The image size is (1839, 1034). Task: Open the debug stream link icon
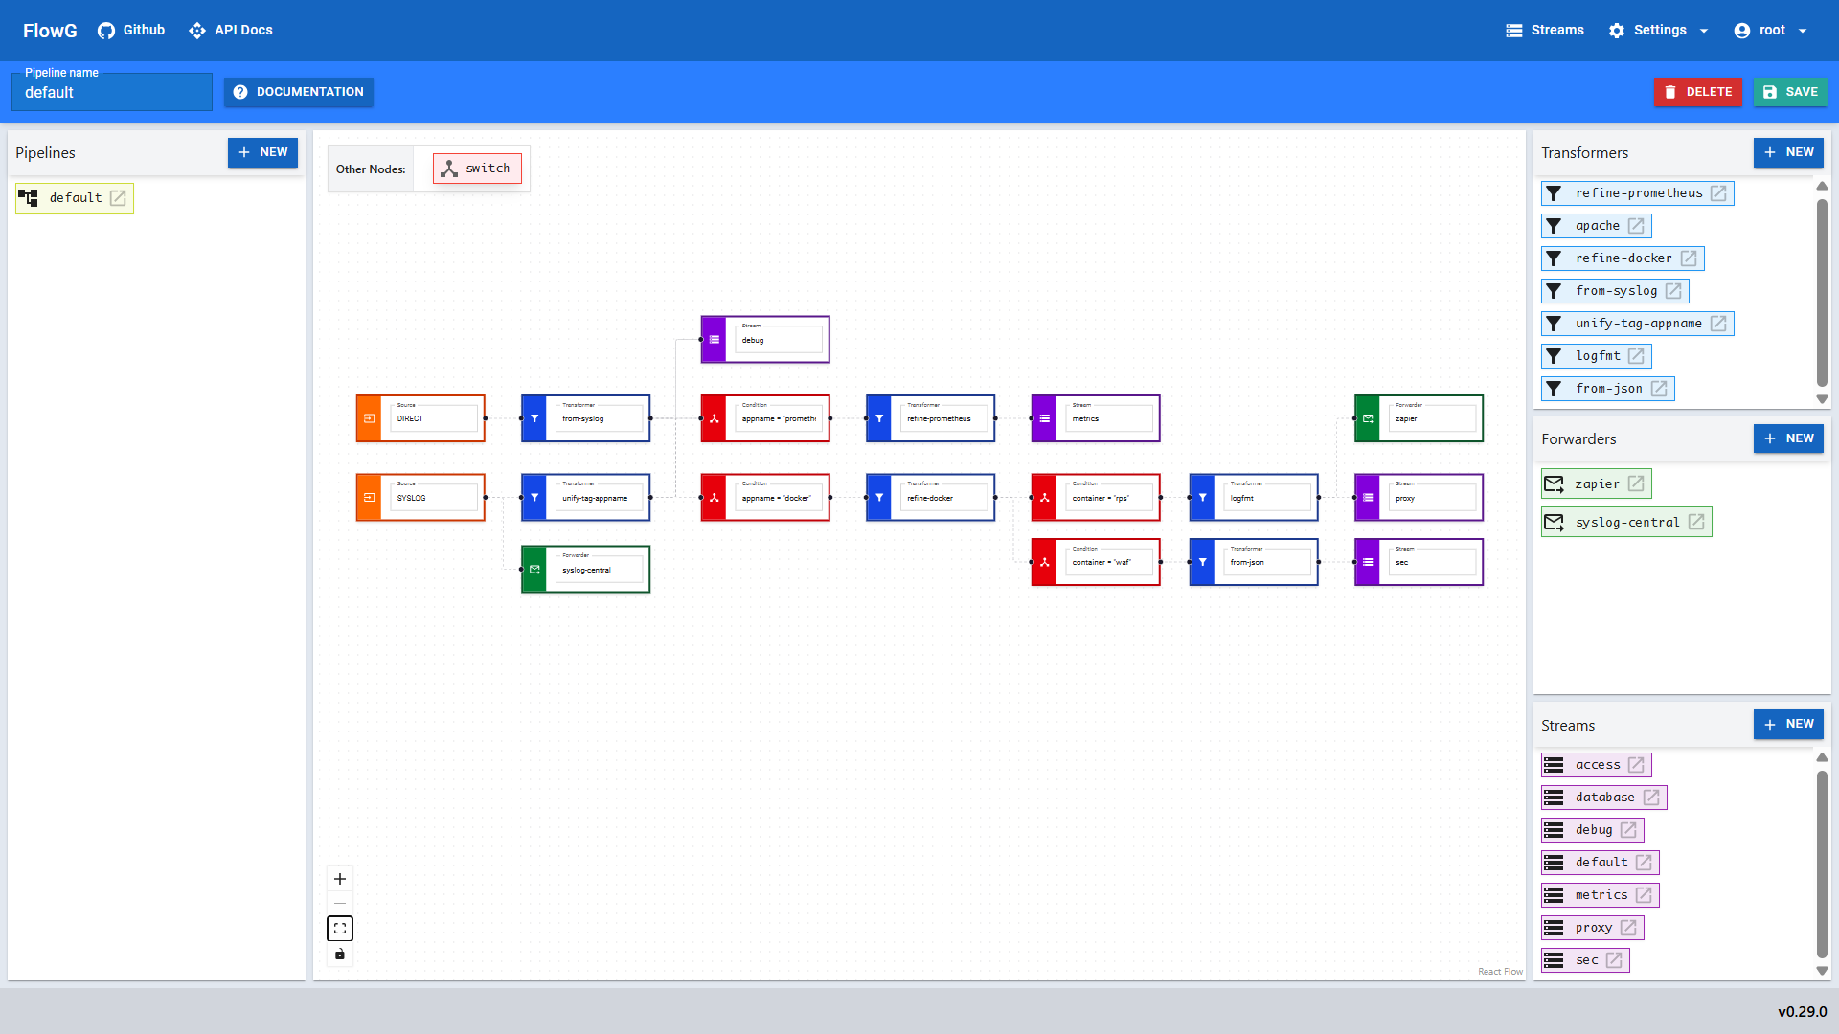click(1628, 830)
